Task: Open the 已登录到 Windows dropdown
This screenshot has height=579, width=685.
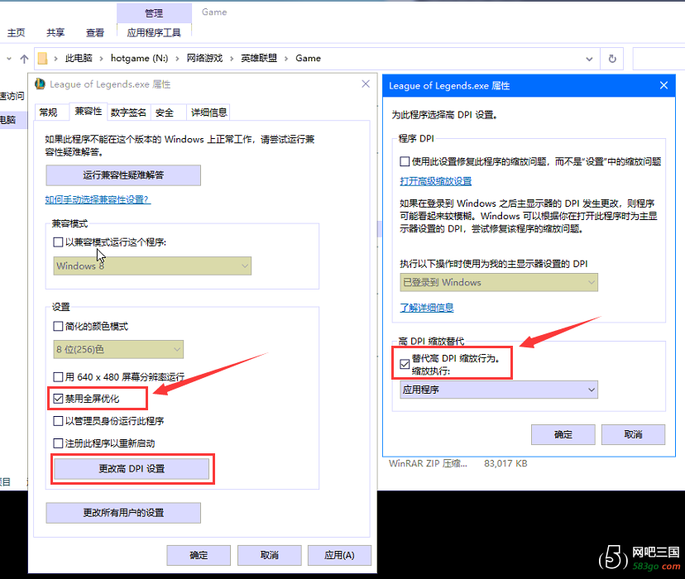Action: [x=499, y=283]
